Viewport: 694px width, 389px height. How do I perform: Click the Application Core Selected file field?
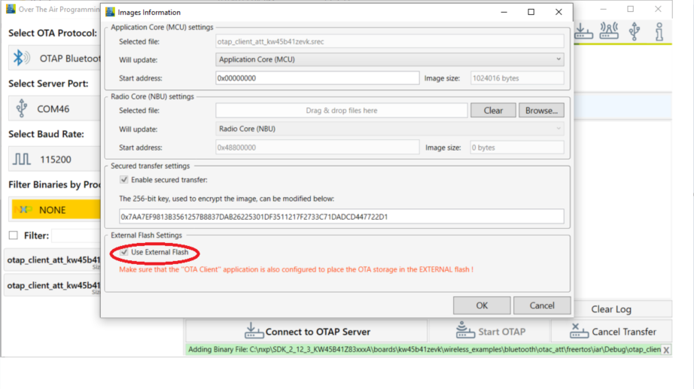point(389,41)
